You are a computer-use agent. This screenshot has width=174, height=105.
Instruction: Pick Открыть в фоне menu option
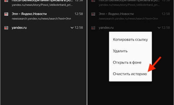point(127,62)
